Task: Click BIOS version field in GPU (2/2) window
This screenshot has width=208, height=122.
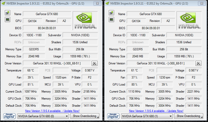Action: pos(151,28)
